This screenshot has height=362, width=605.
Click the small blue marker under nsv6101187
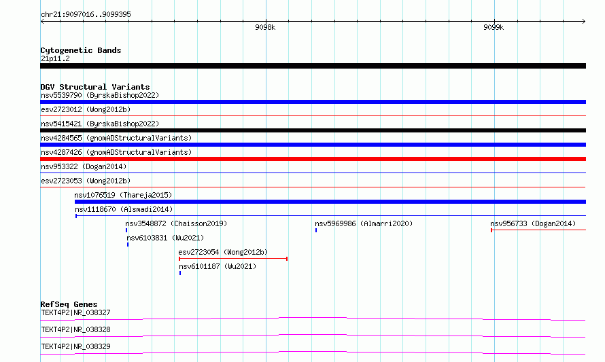click(x=180, y=273)
